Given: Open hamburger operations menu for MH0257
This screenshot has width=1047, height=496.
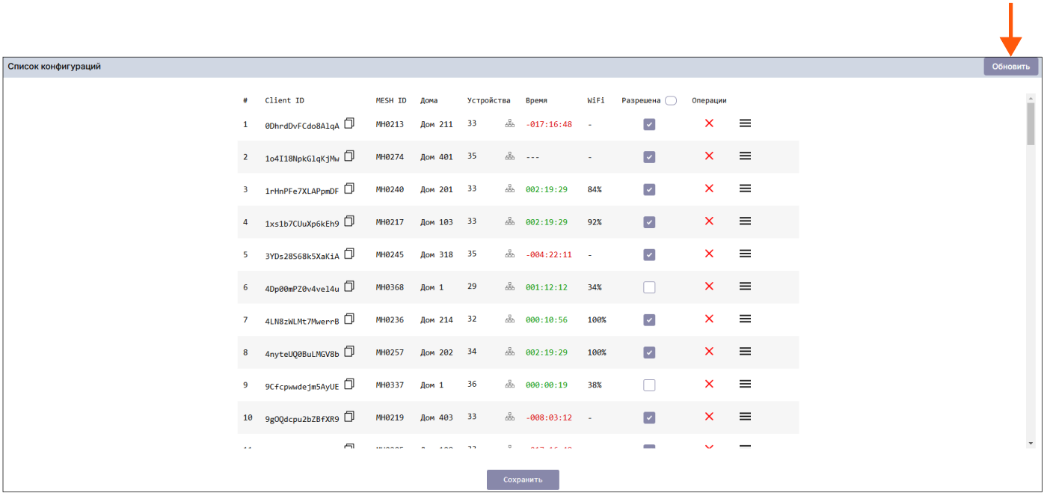Looking at the screenshot, I should [x=745, y=352].
